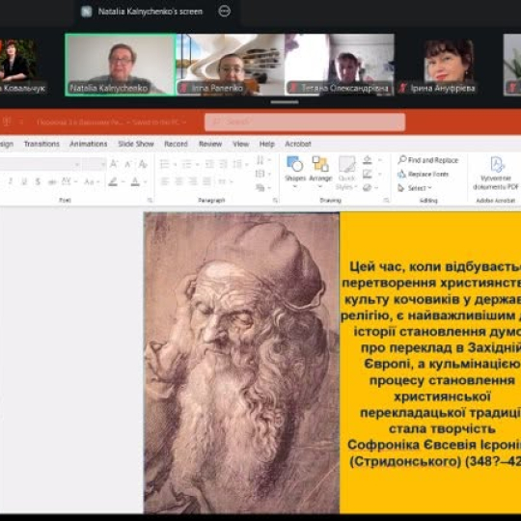Click the Increase Font Size icon
The height and width of the screenshot is (521, 521).
(114, 164)
